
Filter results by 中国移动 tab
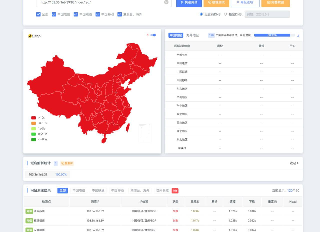[x=117, y=191]
